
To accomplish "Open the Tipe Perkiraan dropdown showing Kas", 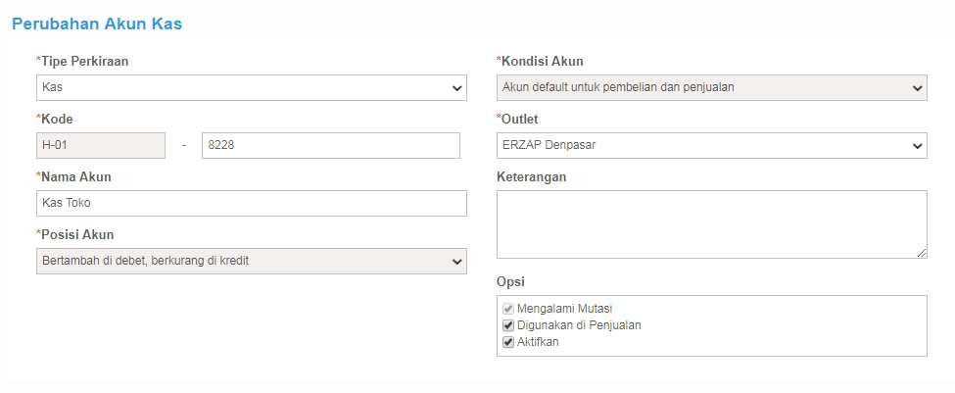I will (x=252, y=88).
